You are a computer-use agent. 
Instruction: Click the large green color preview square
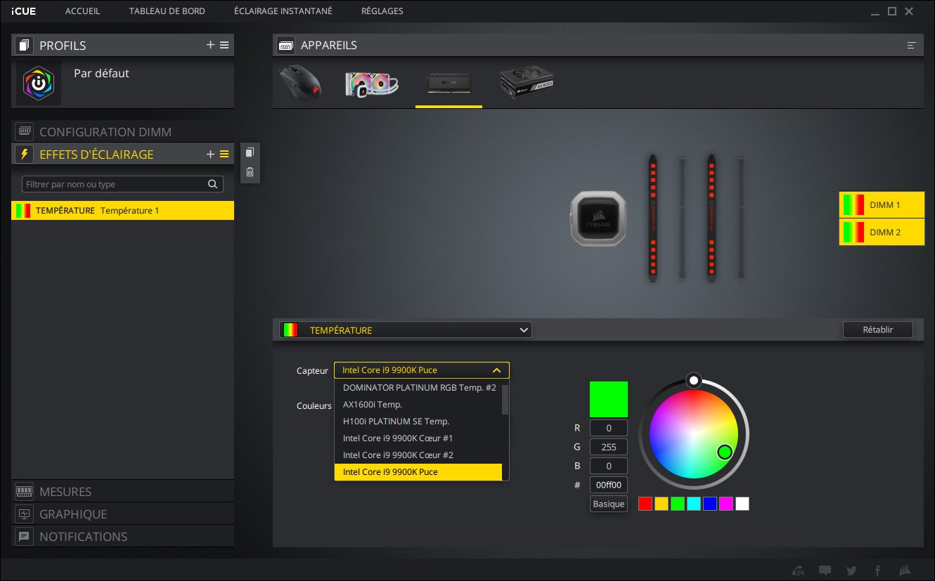tap(609, 399)
